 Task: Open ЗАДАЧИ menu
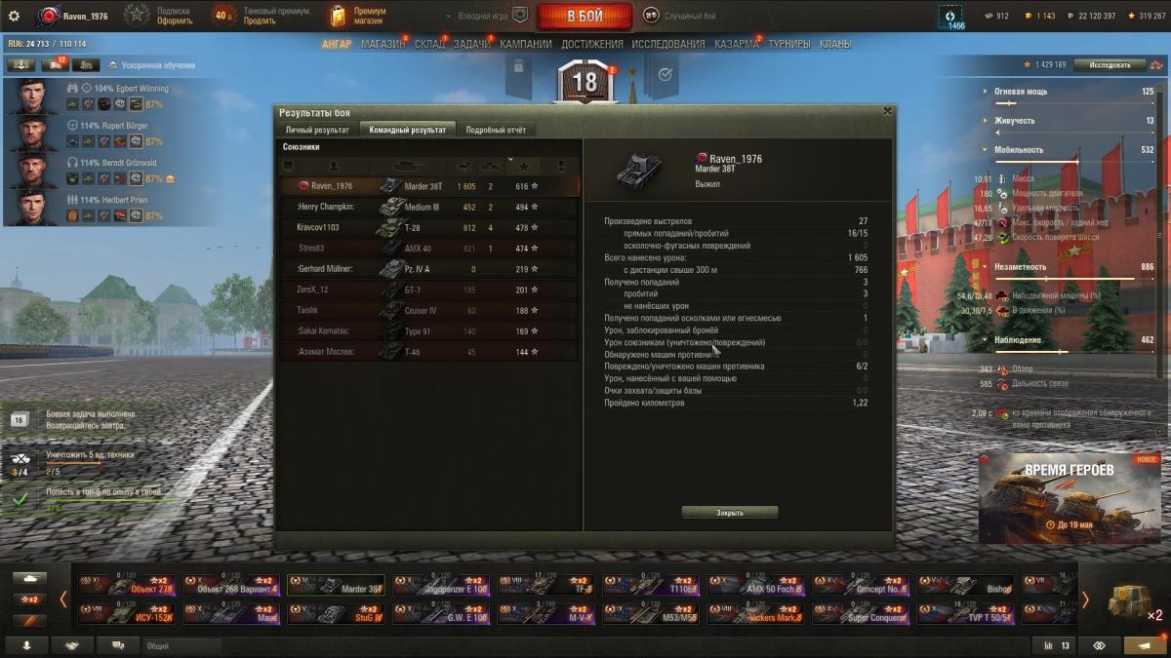coord(473,44)
